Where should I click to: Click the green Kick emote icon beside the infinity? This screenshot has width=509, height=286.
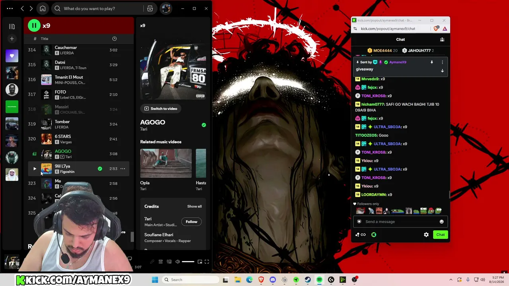pos(374,235)
